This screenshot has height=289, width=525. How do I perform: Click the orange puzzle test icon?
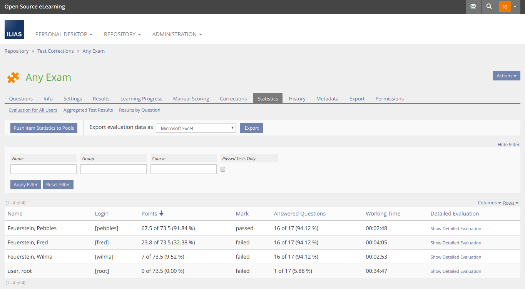pyautogui.click(x=13, y=78)
